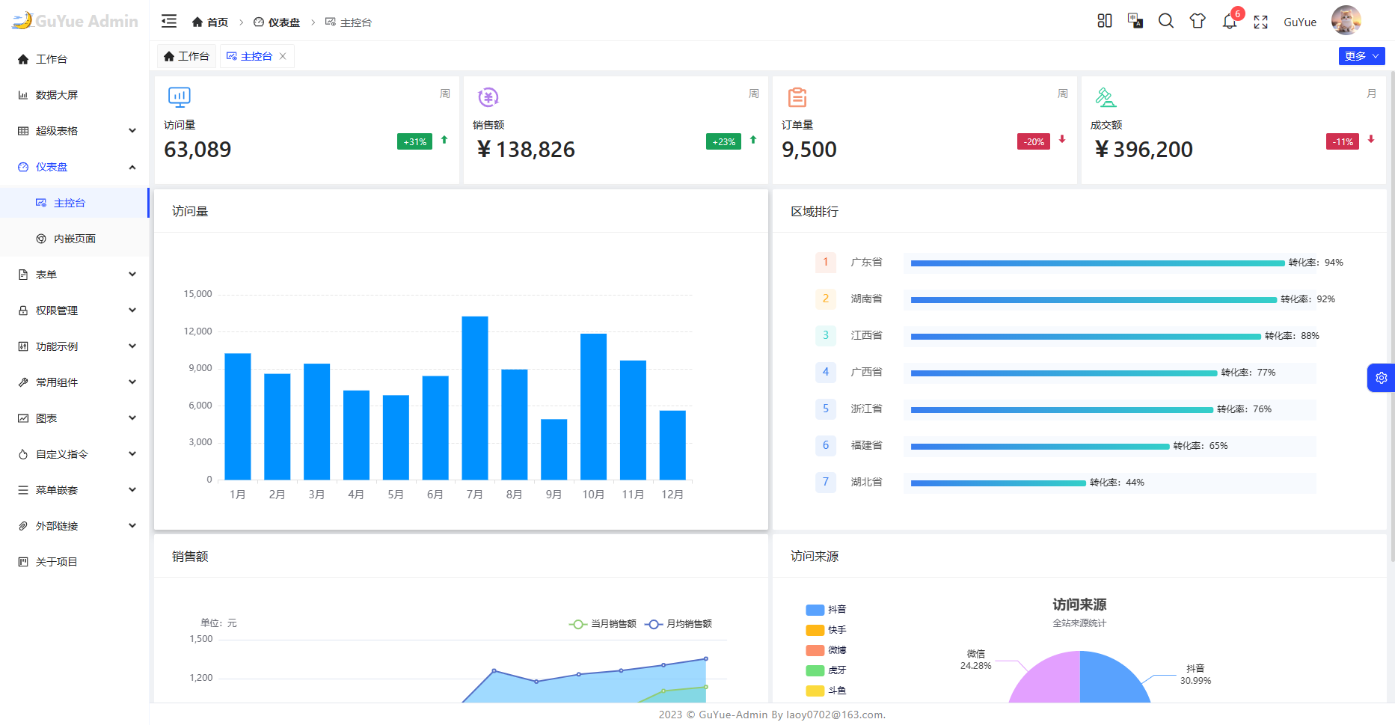The height and width of the screenshot is (725, 1395).
Task: Click the 广东省 conversion progress bar
Action: click(1097, 263)
